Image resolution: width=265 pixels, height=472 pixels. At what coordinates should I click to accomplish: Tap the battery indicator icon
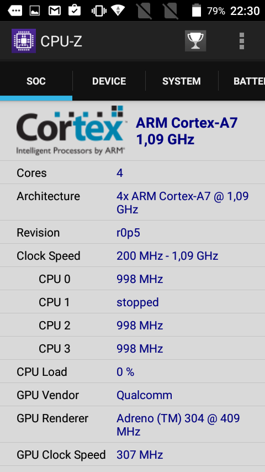click(197, 10)
